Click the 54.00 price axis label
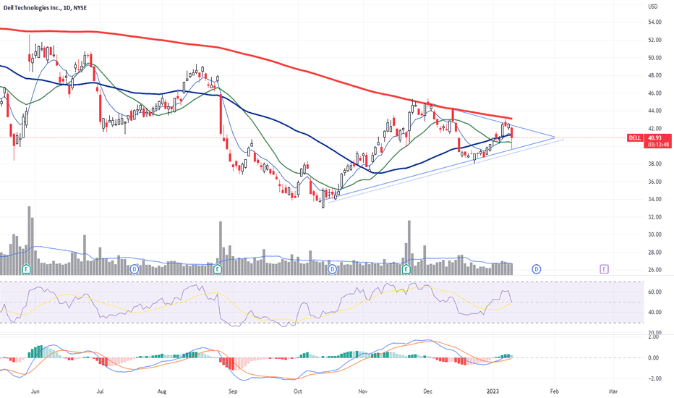This screenshot has height=398, width=674. pyautogui.click(x=654, y=22)
